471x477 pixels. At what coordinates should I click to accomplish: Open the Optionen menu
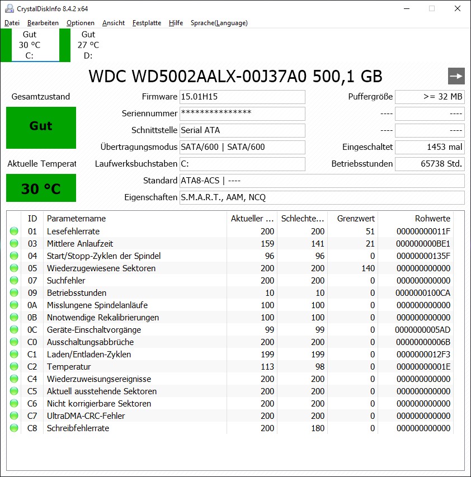pos(81,23)
